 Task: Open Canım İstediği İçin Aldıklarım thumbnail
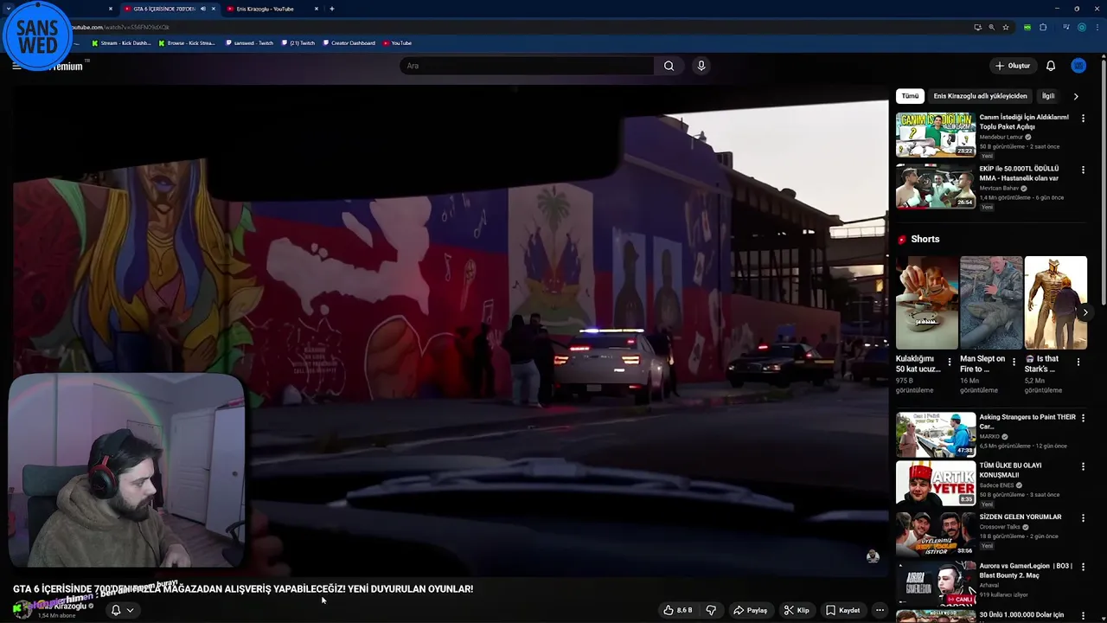click(x=936, y=134)
